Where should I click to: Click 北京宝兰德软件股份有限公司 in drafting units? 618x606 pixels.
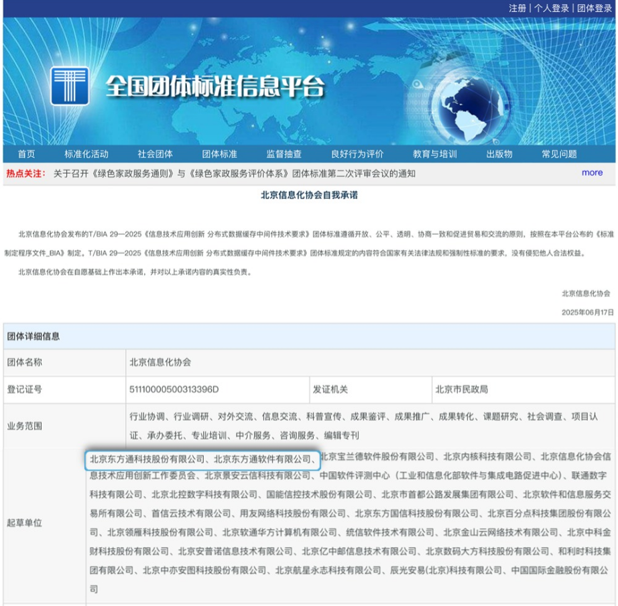[377, 457]
